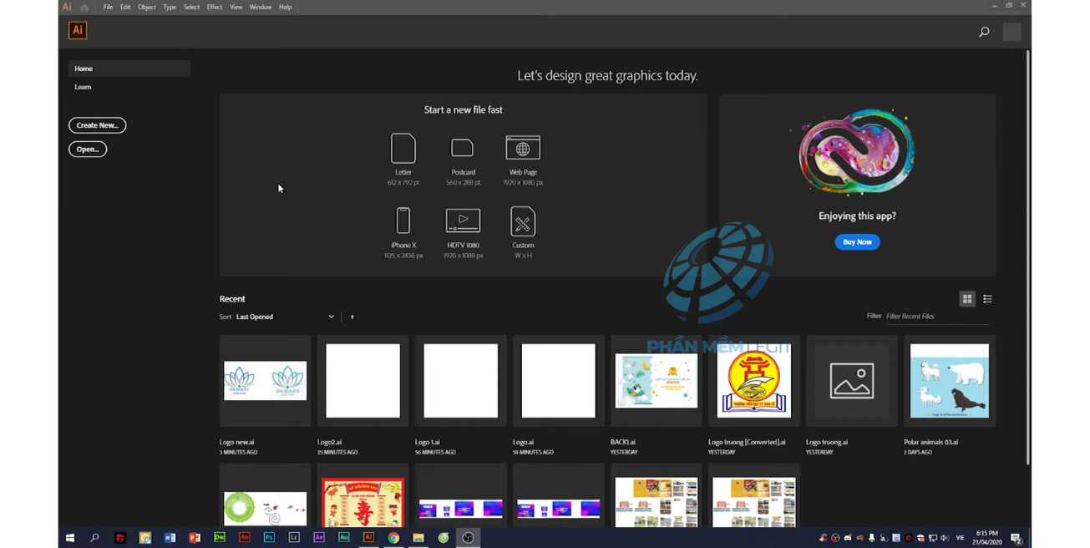Click the Open... button
The height and width of the screenshot is (548, 1090).
point(88,150)
